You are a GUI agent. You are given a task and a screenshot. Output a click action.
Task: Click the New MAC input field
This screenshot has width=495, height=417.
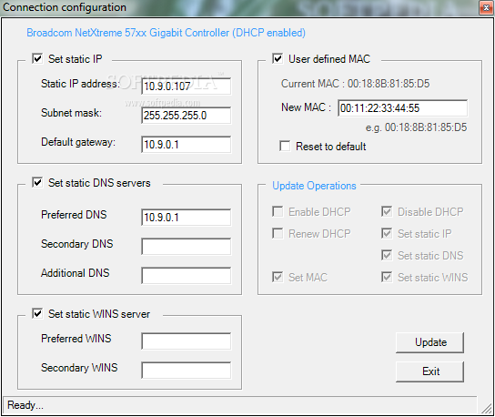pyautogui.click(x=402, y=108)
